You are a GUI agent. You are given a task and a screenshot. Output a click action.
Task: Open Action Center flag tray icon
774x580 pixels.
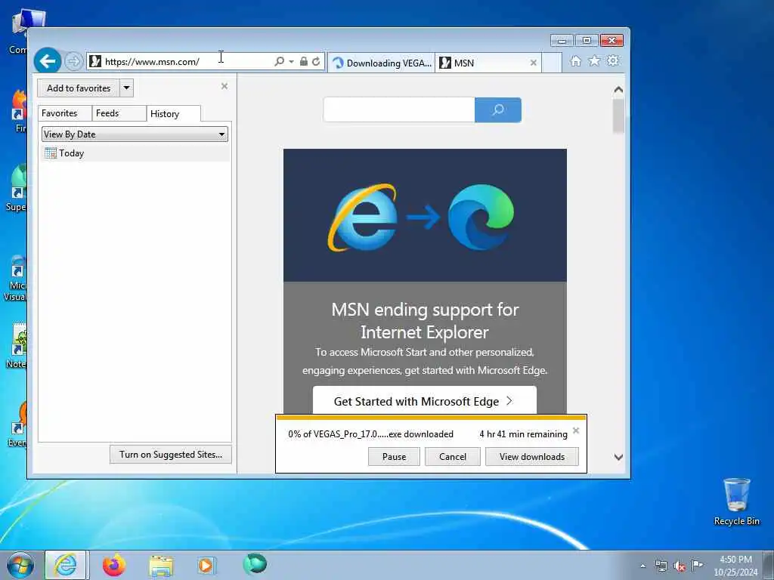pyautogui.click(x=697, y=566)
